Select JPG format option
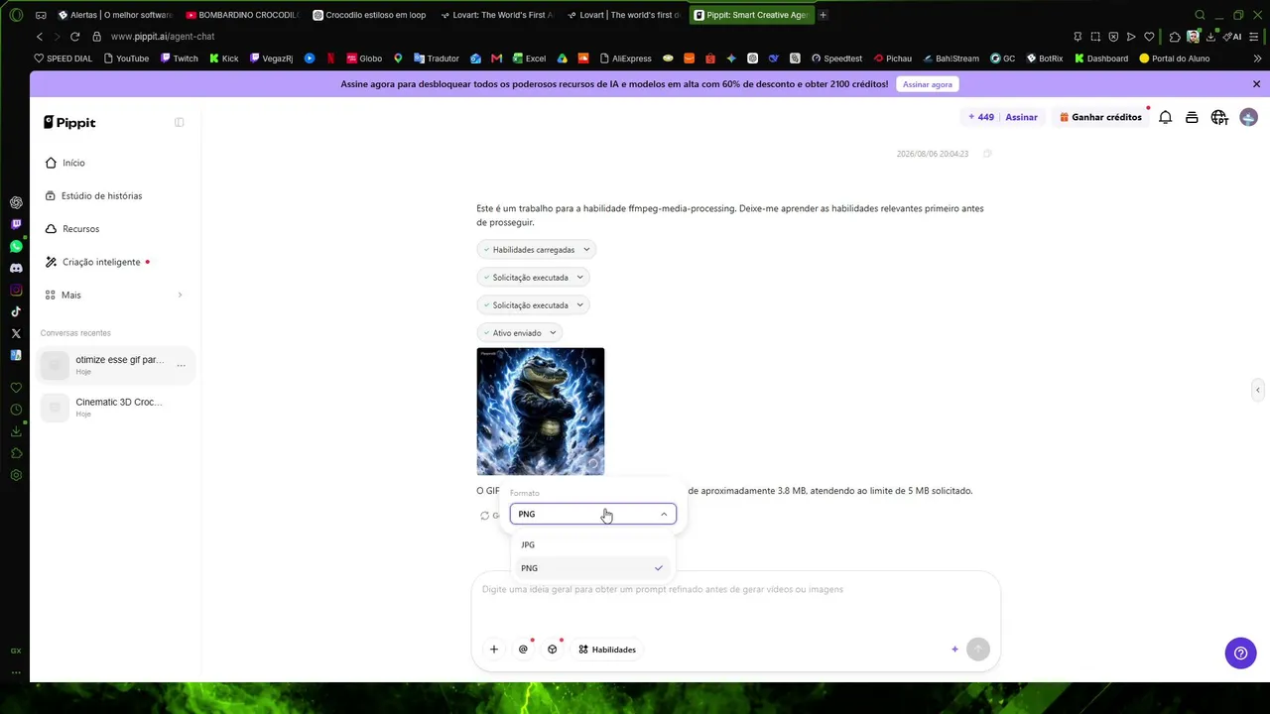The width and height of the screenshot is (1270, 714). tap(592, 544)
